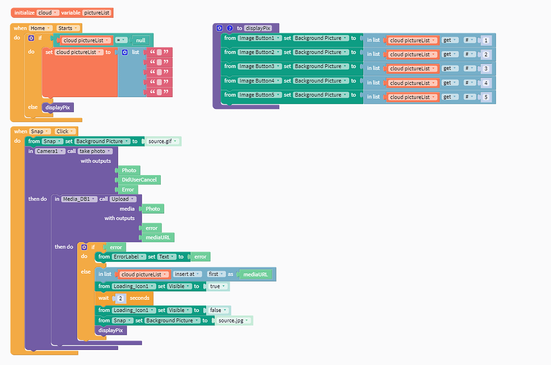Select the mediaURL output block
551x365 pixels.
tap(158, 237)
